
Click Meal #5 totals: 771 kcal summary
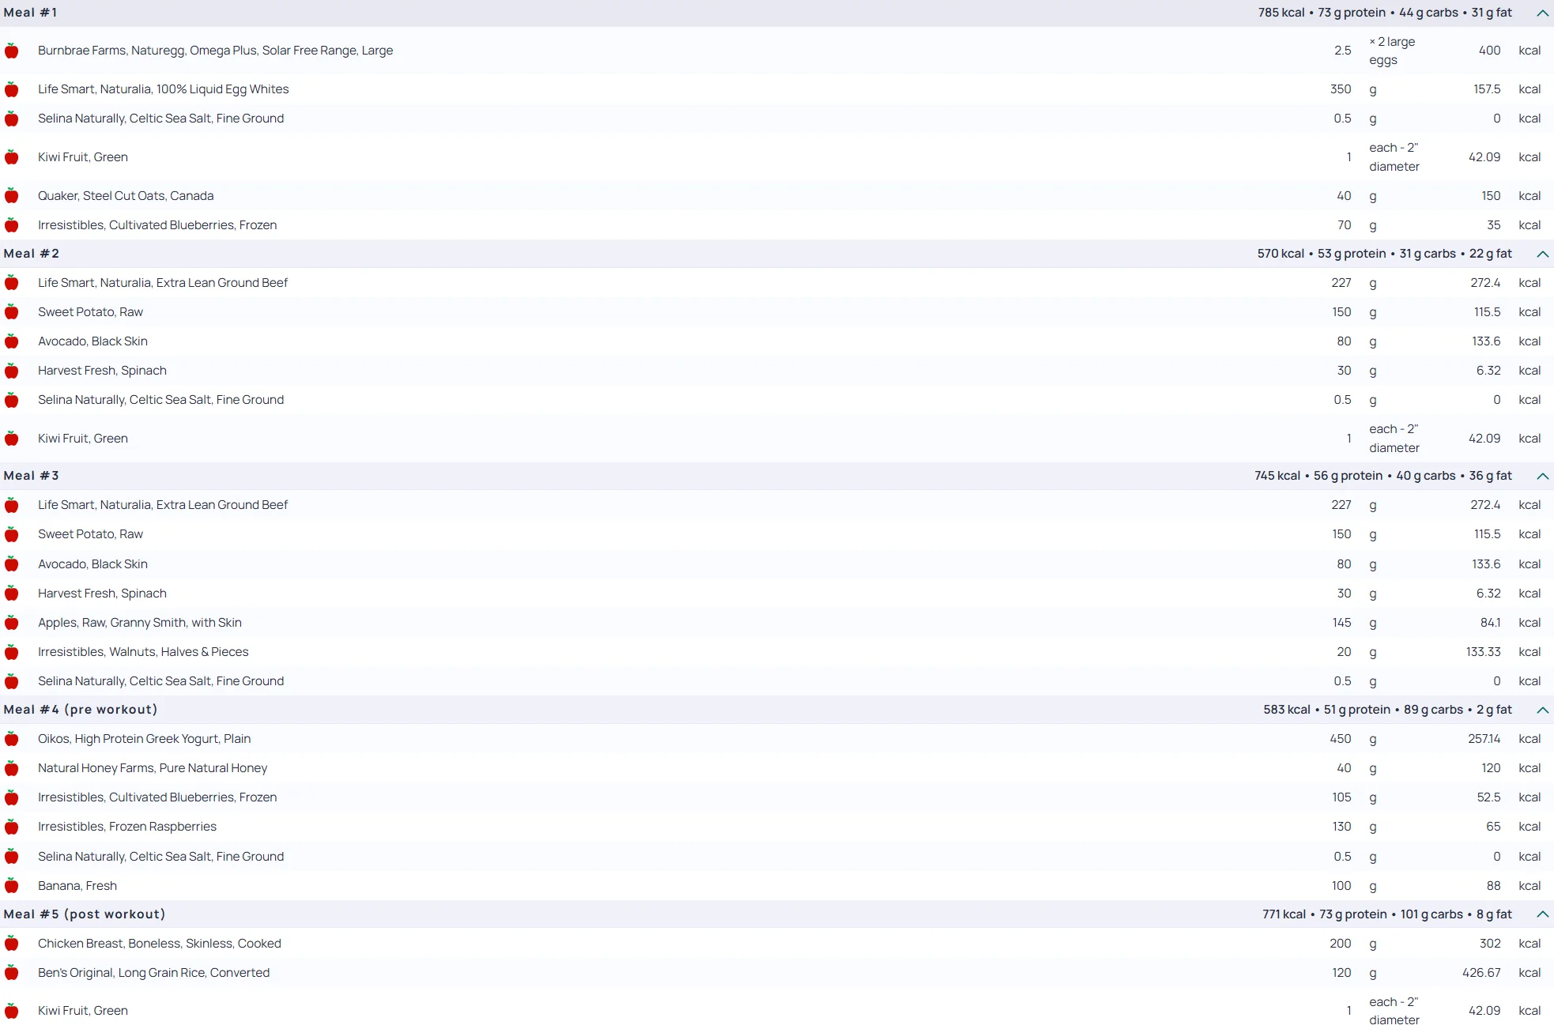(1386, 914)
